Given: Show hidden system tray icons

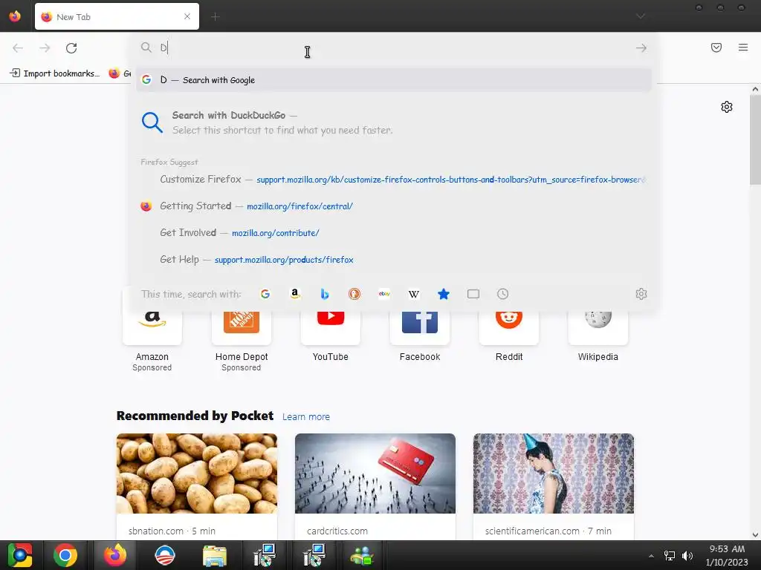Looking at the screenshot, I should [651, 555].
